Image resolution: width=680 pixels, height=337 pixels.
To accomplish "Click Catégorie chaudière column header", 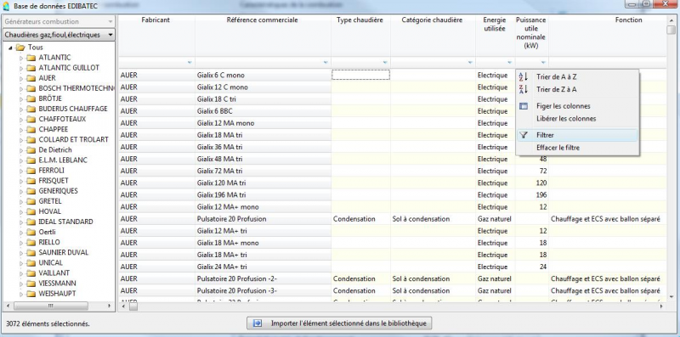I will point(433,36).
